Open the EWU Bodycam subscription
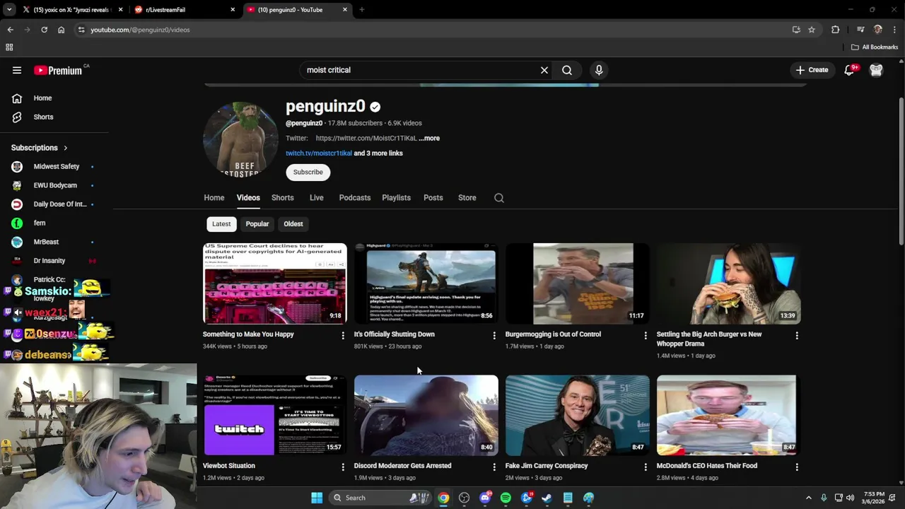This screenshot has height=509, width=905. [x=54, y=185]
